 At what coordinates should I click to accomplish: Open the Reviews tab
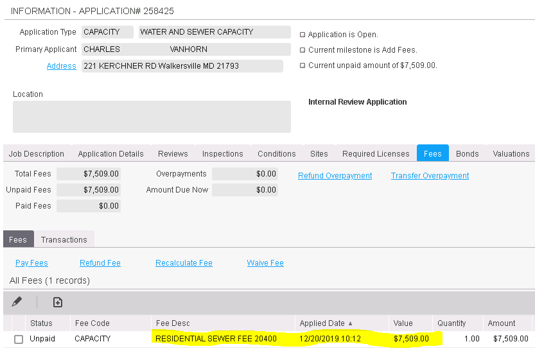click(173, 154)
